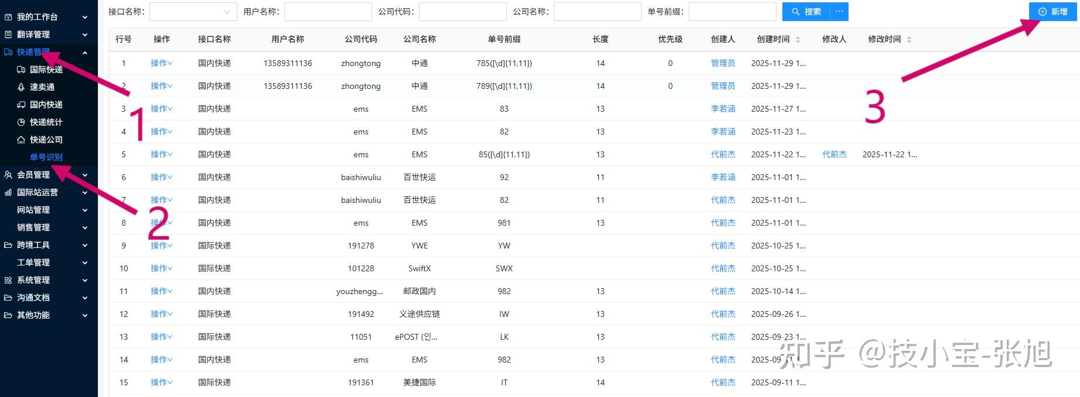Expand the 翻译管理 menu chevron
The height and width of the screenshot is (397, 1080).
[x=85, y=35]
